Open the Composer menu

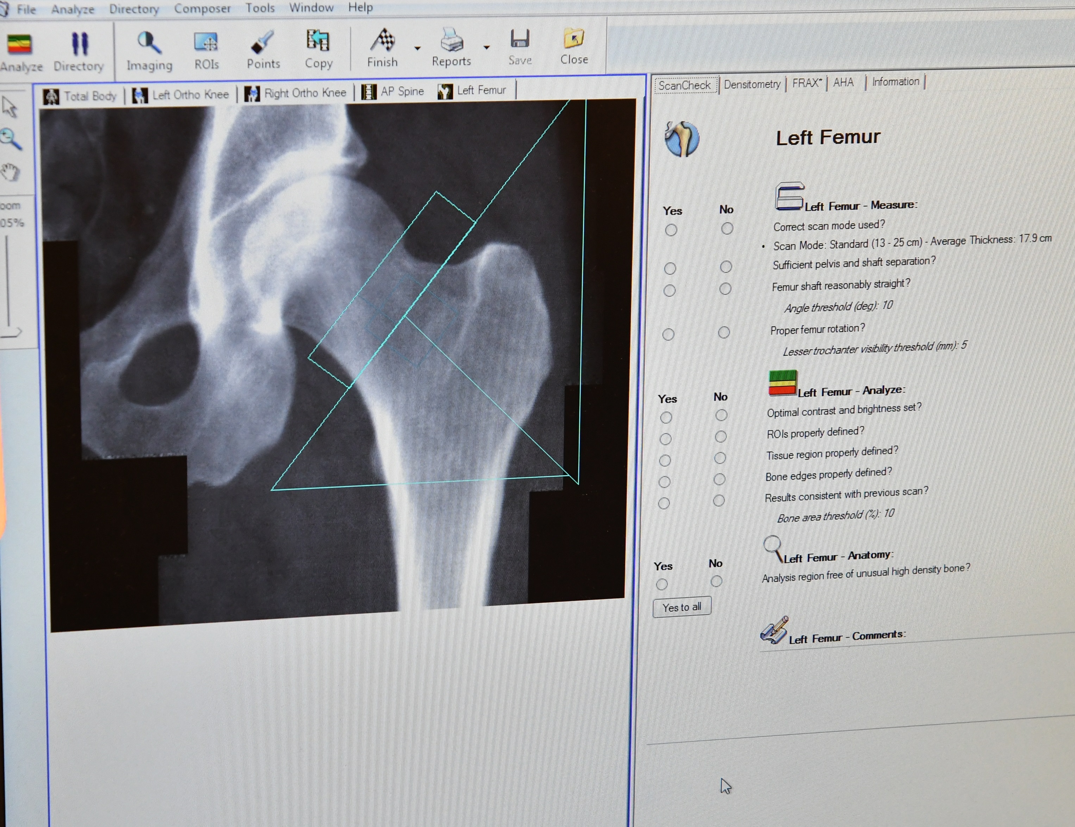202,8
